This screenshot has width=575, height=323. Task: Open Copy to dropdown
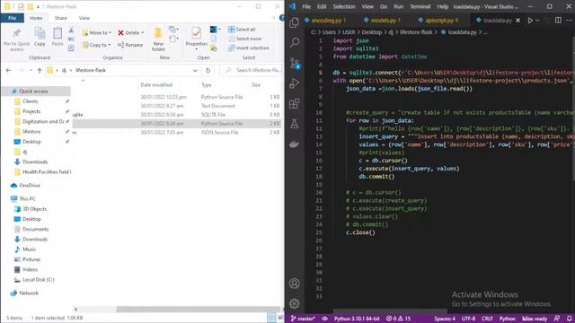pyautogui.click(x=96, y=45)
